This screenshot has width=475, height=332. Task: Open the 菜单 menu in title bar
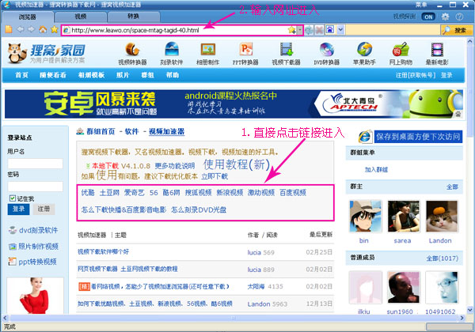point(421,5)
